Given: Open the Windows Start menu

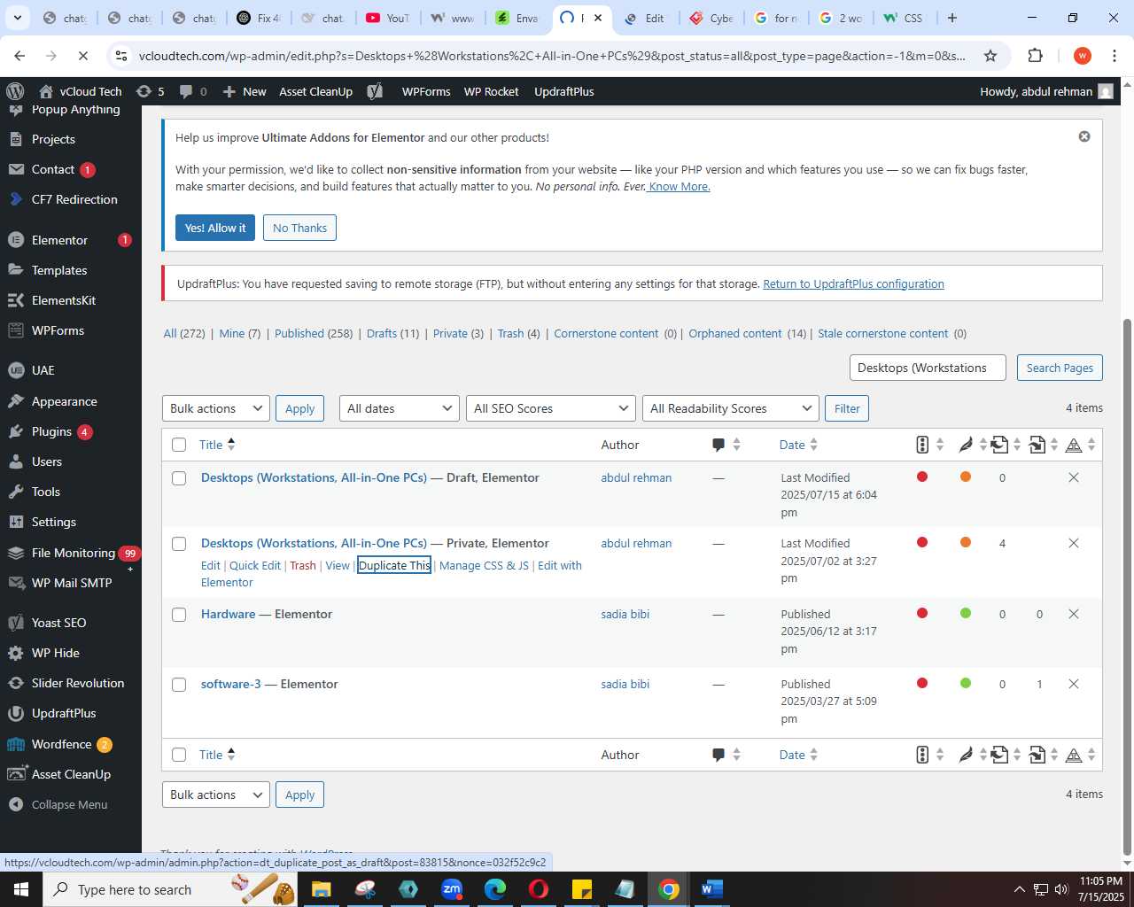Looking at the screenshot, I should tap(20, 889).
